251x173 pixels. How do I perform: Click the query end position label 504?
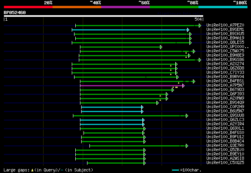pyautogui.click(x=198, y=19)
